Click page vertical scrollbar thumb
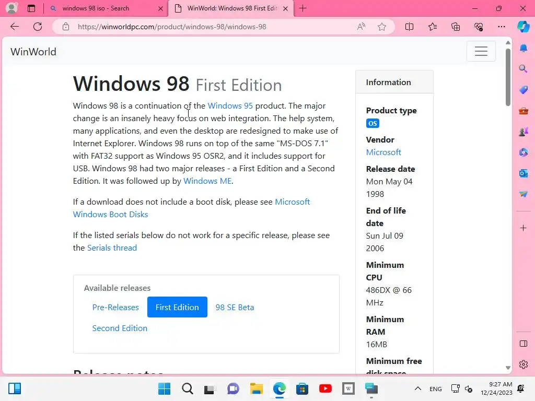Screen dimensions: 535x401 tap(508, 77)
